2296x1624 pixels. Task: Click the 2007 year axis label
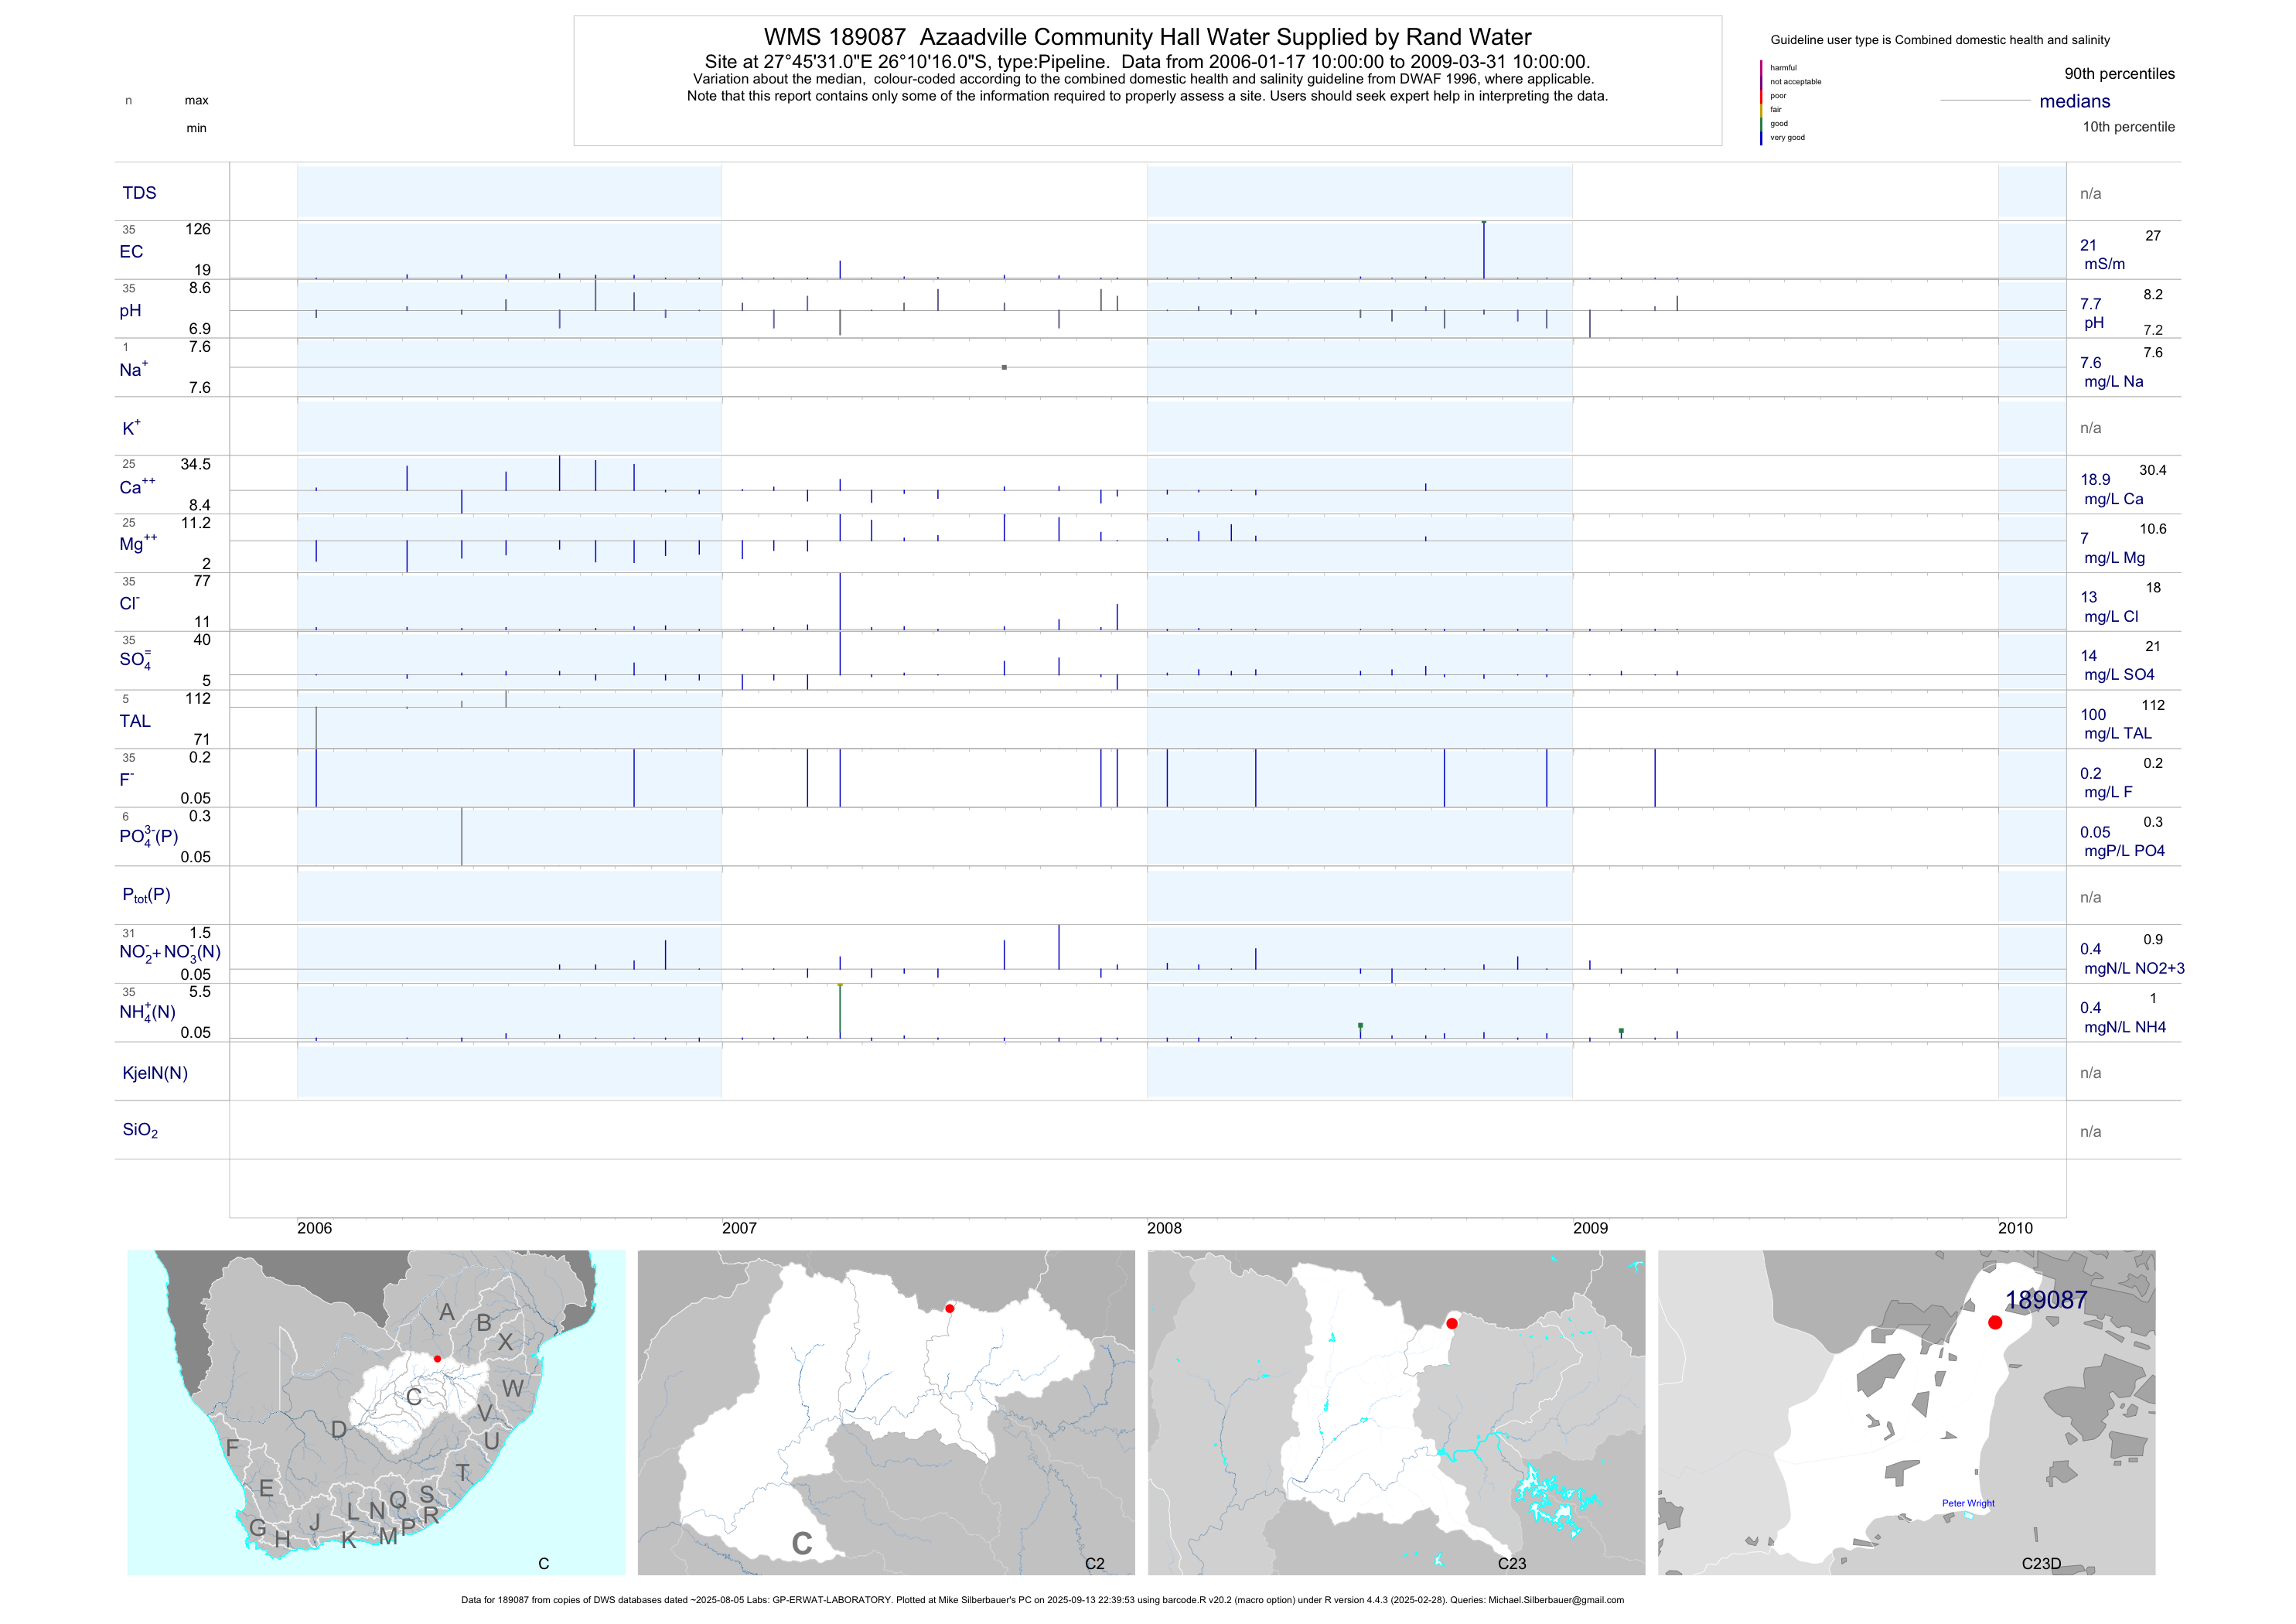coord(739,1228)
